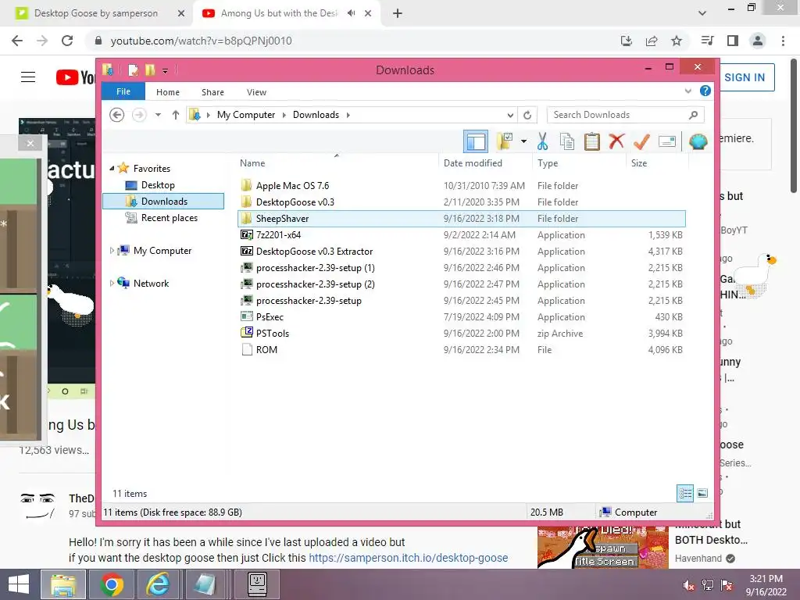
Task: Click the Explorer Back arrow button
Action: (117, 115)
